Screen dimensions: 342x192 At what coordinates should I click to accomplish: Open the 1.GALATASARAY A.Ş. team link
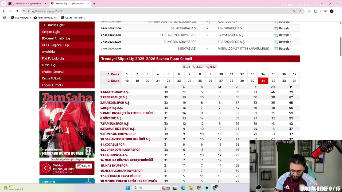[114, 92]
